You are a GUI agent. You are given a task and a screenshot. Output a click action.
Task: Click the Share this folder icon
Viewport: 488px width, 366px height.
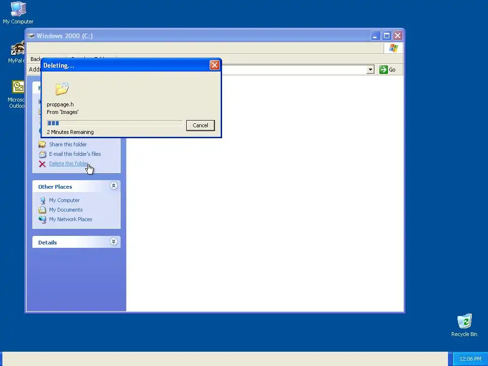click(x=42, y=144)
